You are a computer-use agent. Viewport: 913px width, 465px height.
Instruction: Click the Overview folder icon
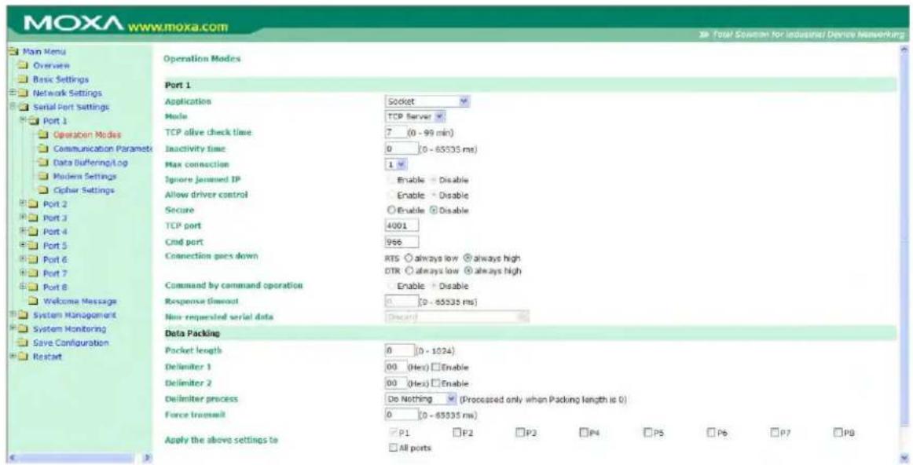coord(24,65)
